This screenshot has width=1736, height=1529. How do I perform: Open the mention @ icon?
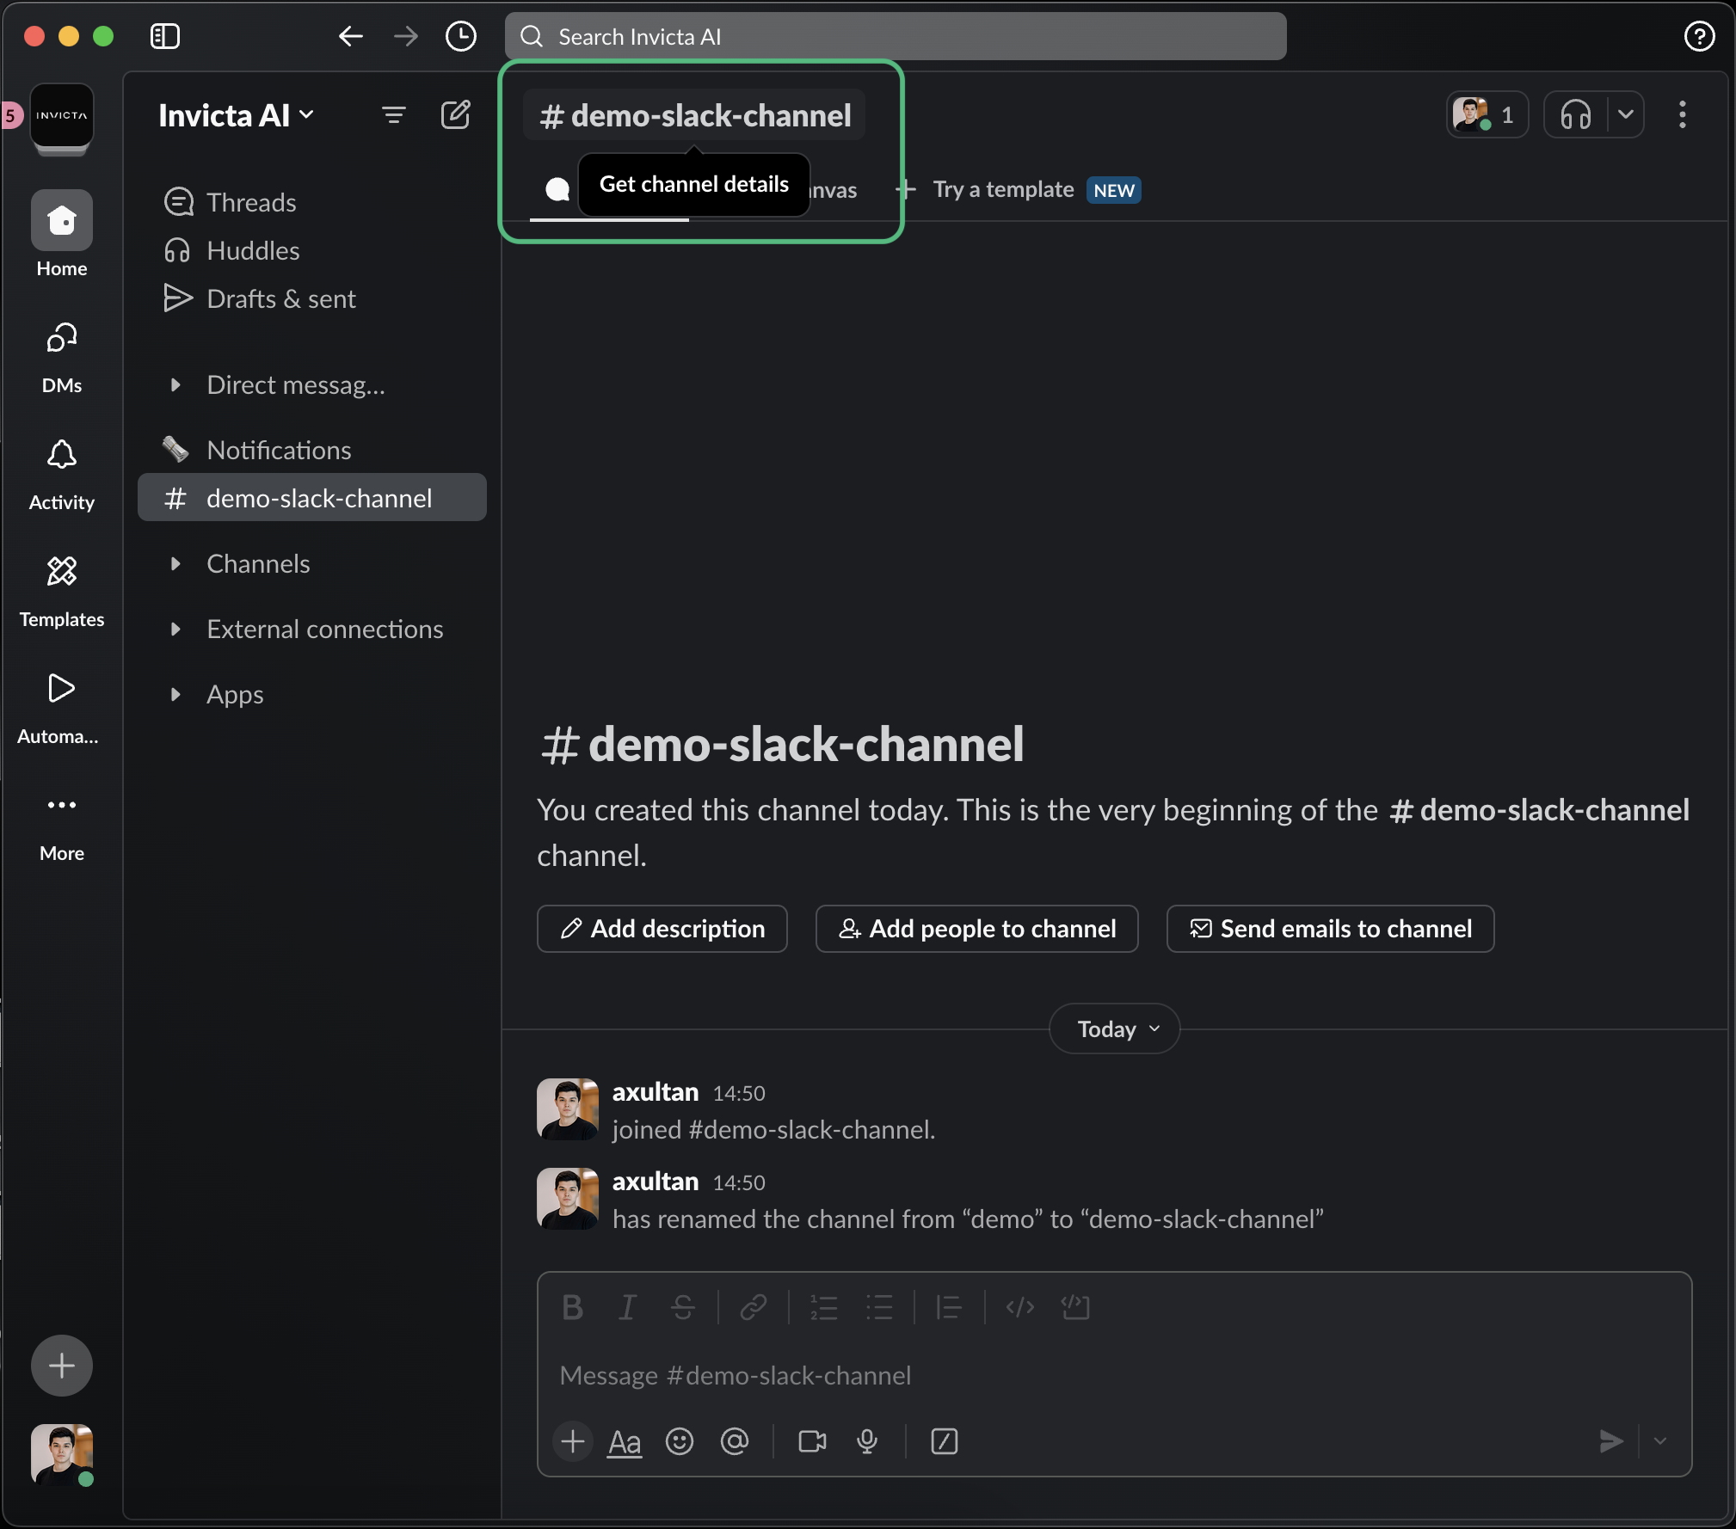[736, 1441]
